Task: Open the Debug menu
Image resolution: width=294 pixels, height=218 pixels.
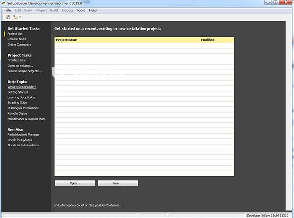Action: click(x=67, y=10)
